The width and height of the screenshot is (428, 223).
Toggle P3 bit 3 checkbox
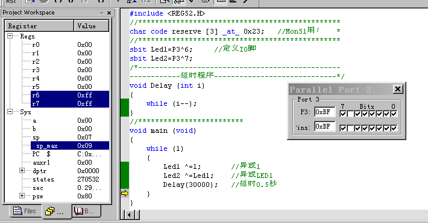(x=372, y=114)
